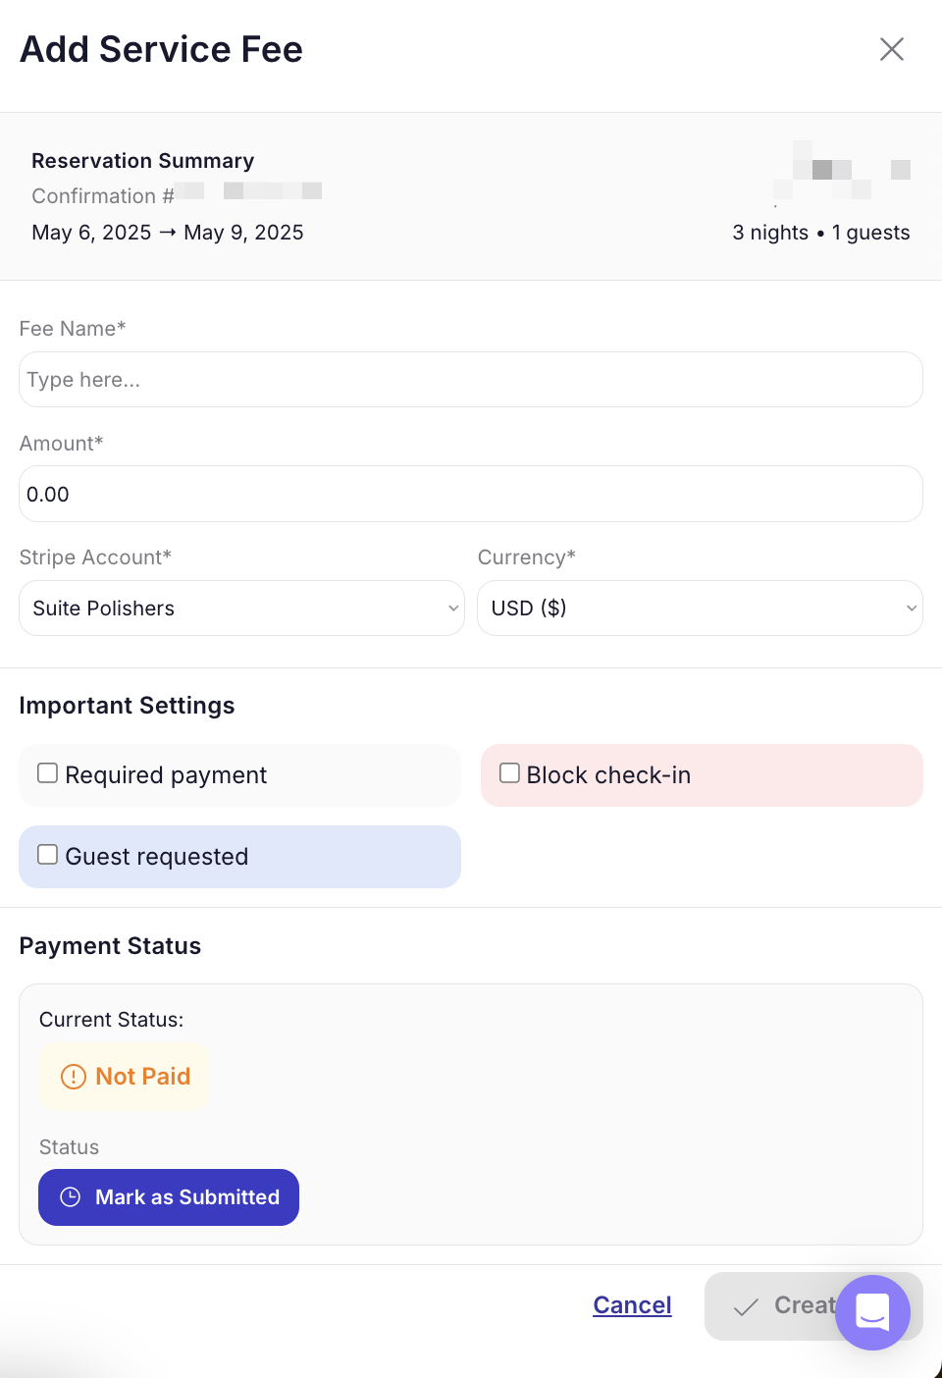Dismiss the dialog with the X icon

click(891, 48)
